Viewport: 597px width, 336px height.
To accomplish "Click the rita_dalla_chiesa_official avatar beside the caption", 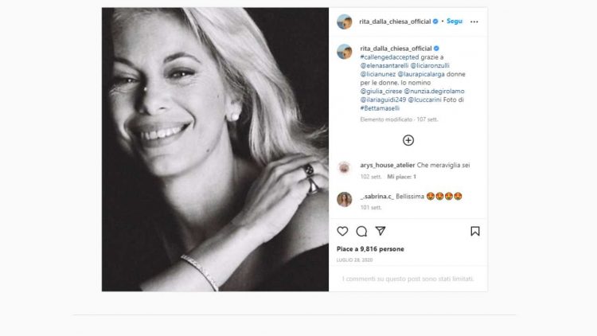I will click(x=345, y=52).
